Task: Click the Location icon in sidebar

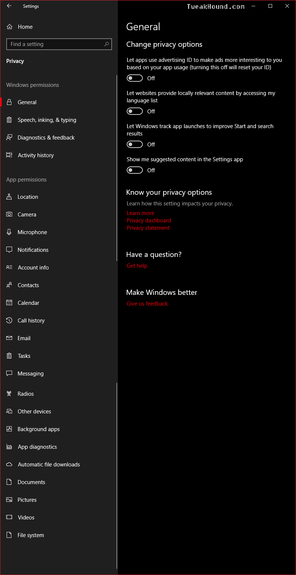Action: point(10,197)
